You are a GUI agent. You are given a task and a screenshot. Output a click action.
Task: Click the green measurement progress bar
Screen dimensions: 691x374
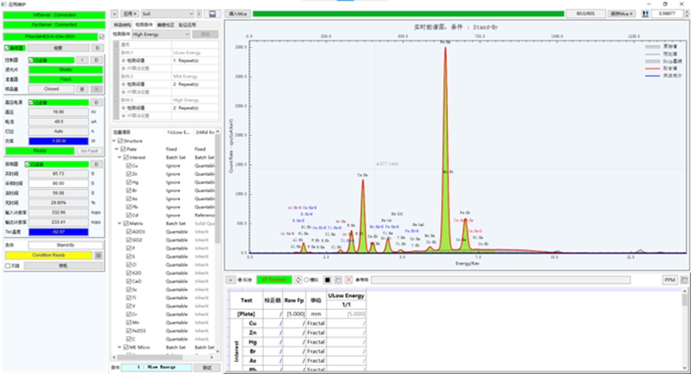tap(408, 14)
